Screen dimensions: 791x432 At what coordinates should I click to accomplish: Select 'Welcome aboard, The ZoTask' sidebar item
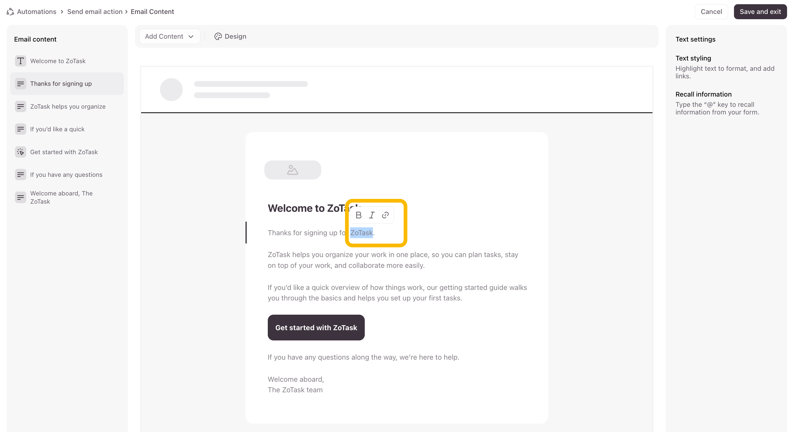(61, 197)
